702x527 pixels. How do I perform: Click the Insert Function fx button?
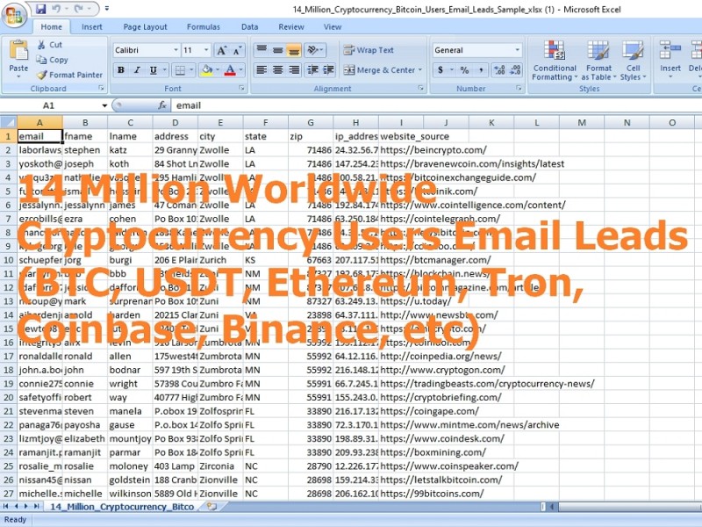click(x=162, y=105)
